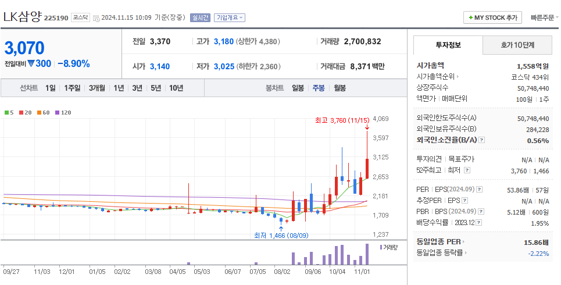Click the 5.12배 PBR value
The image size is (561, 285).
click(516, 212)
